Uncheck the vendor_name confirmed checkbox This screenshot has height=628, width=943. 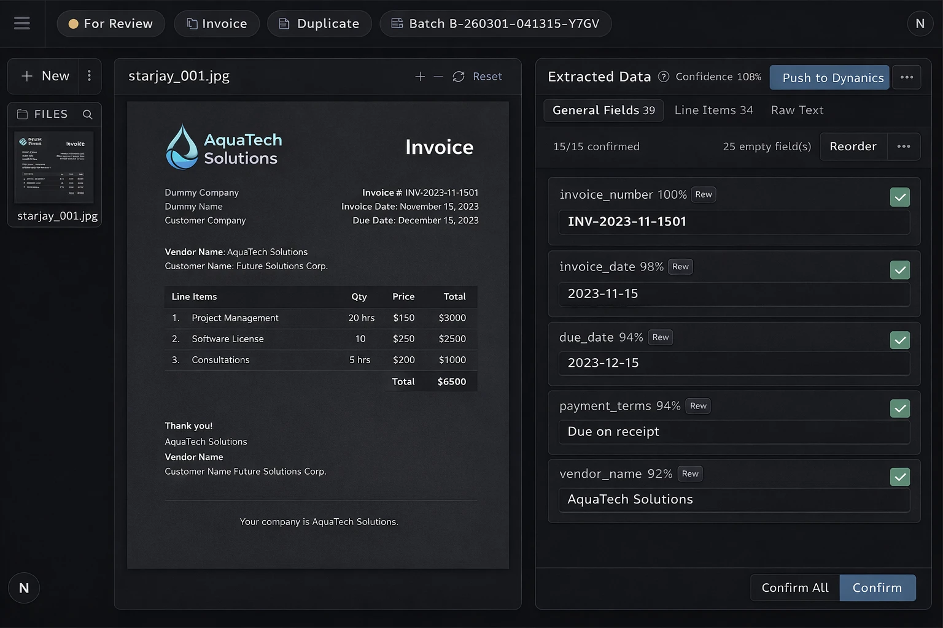pyautogui.click(x=899, y=477)
